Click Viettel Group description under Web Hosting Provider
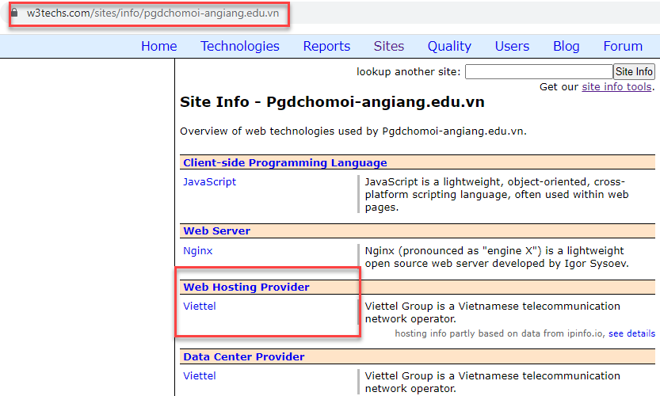Viewport: 660px width, 396px height. tap(493, 312)
